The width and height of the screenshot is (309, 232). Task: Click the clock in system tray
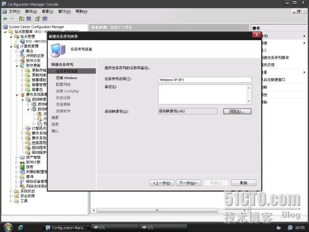pyautogui.click(x=300, y=228)
